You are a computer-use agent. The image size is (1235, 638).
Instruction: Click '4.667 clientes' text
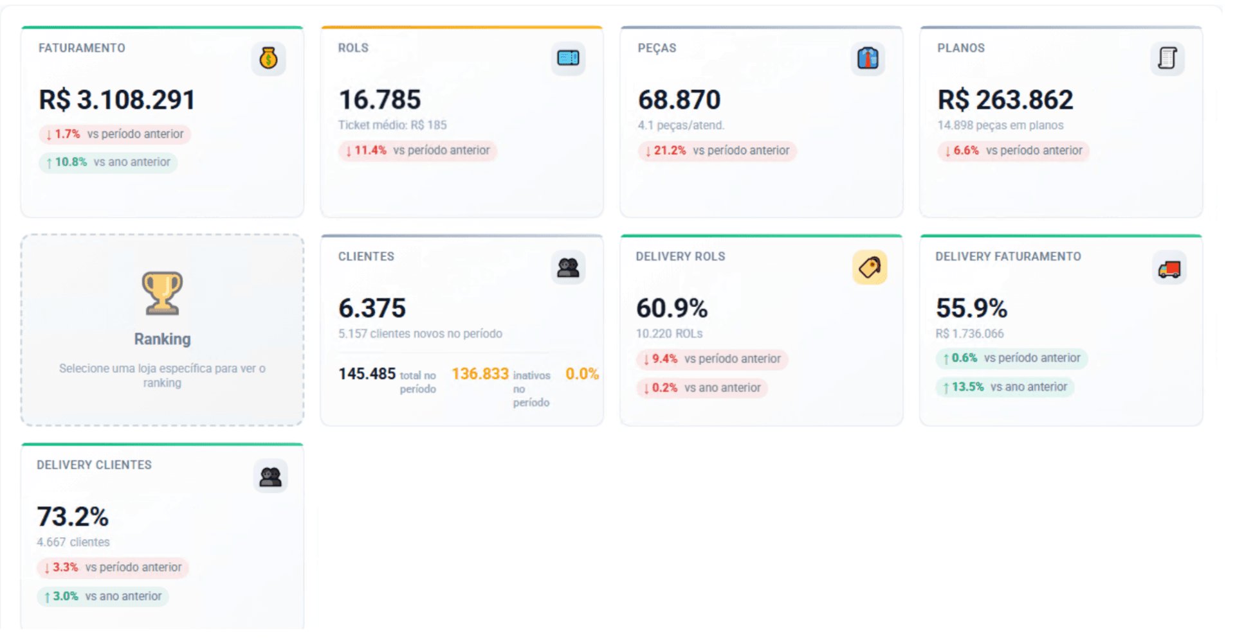pyautogui.click(x=73, y=542)
